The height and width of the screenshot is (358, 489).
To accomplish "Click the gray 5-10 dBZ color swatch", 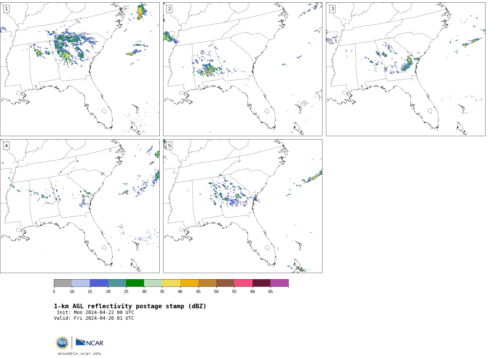I will [x=63, y=283].
